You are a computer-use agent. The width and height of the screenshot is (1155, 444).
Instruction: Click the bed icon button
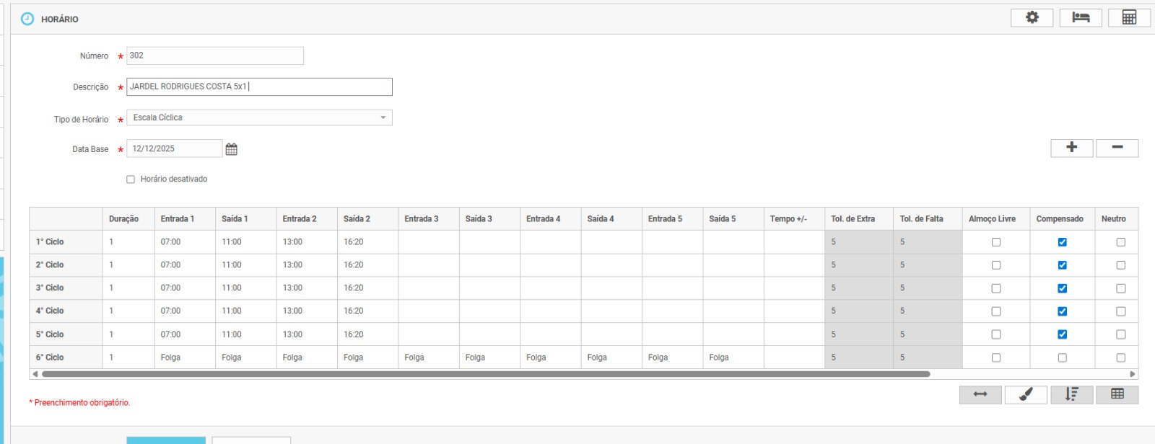click(1080, 18)
